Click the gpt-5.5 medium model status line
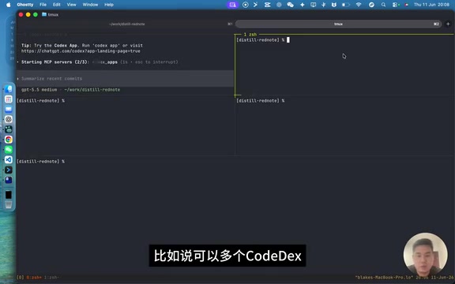 click(70, 90)
